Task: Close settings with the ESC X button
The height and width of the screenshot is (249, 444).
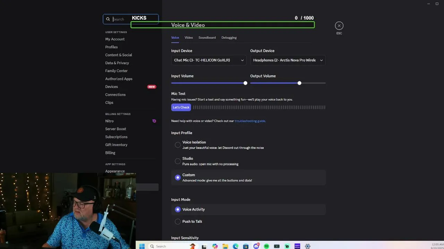Action: pyautogui.click(x=339, y=26)
